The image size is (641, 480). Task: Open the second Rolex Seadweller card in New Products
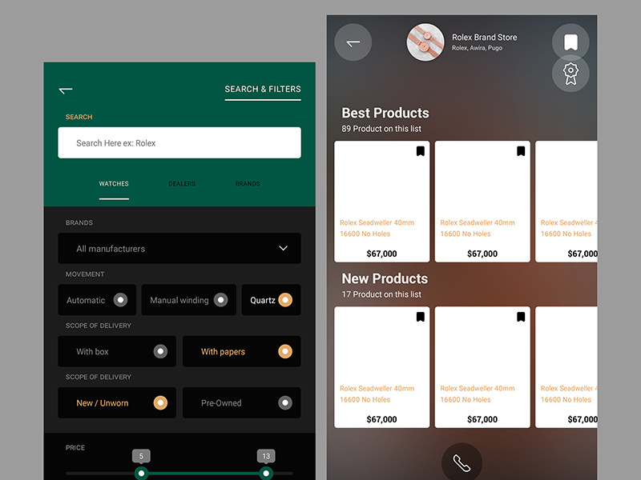tap(482, 367)
